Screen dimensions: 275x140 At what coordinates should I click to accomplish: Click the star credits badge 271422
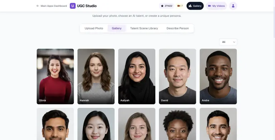[x=167, y=6]
